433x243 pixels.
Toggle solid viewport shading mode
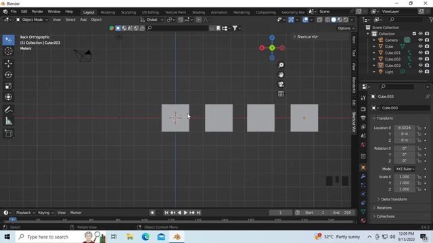coord(334,20)
